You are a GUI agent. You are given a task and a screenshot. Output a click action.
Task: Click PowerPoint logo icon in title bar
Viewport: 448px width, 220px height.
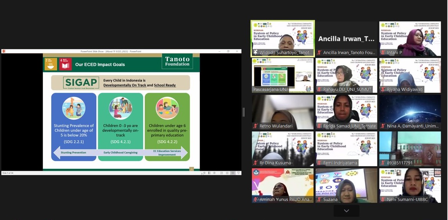(x=4, y=51)
